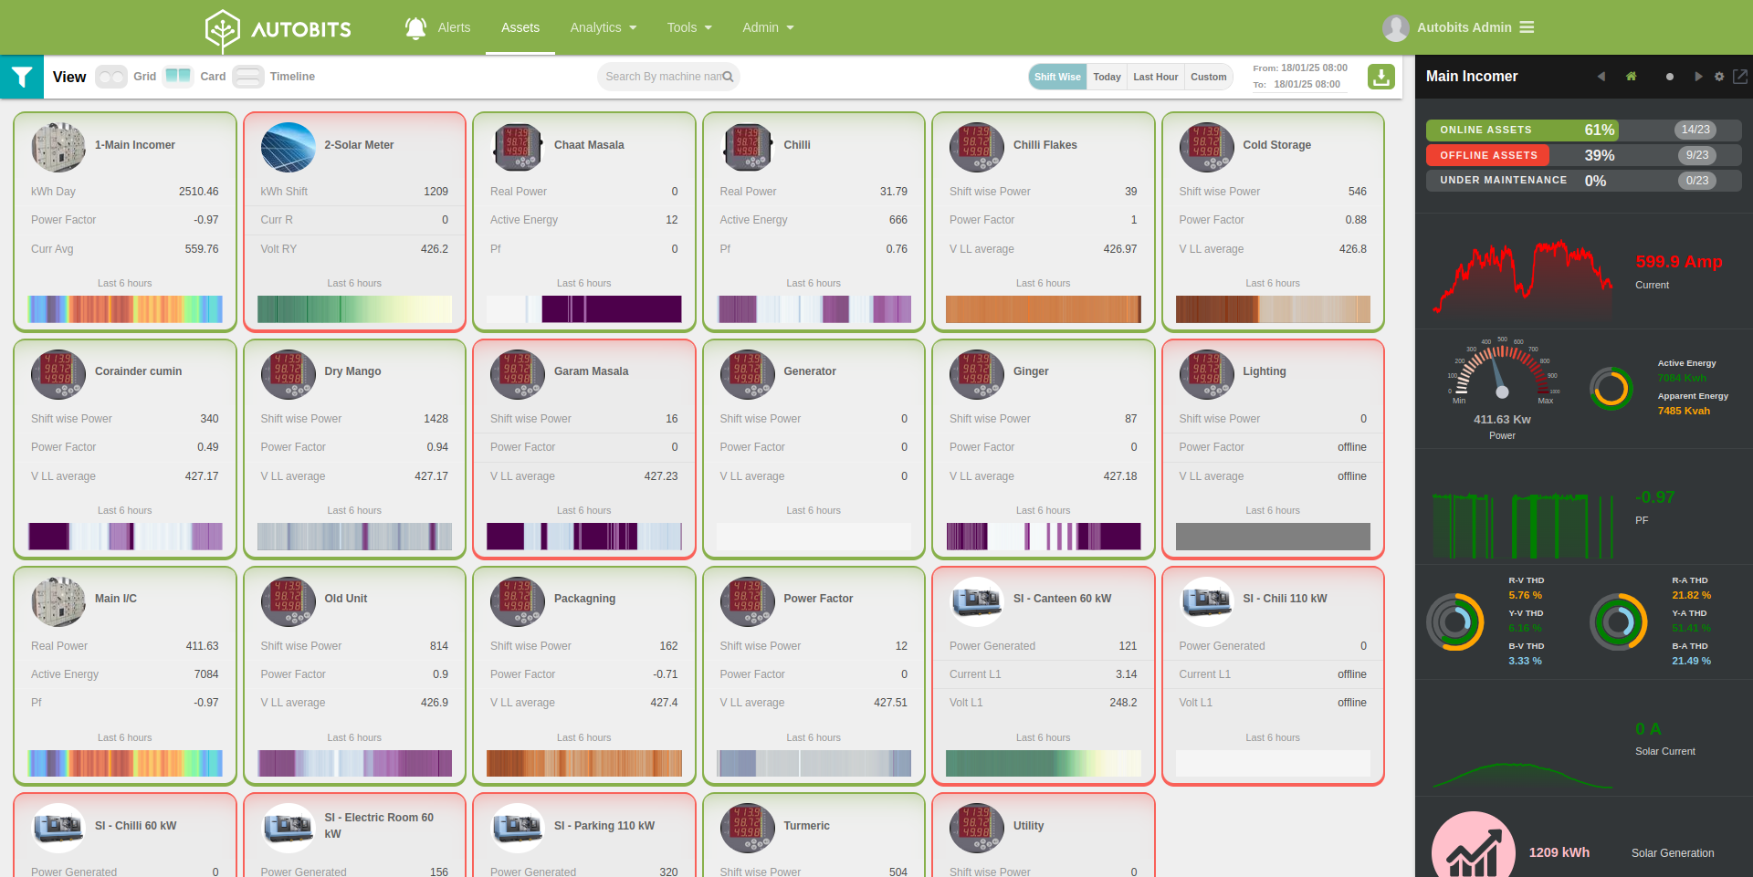
Task: Click the Turmeric meter icon
Action: 748,829
